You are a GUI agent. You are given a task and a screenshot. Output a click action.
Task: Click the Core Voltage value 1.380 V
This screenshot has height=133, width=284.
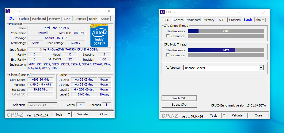coord(75,43)
